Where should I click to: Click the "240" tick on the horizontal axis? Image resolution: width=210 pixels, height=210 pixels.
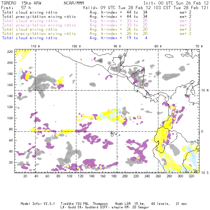click(147, 176)
